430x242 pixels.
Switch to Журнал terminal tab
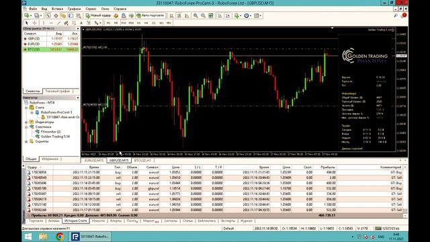[247, 220]
